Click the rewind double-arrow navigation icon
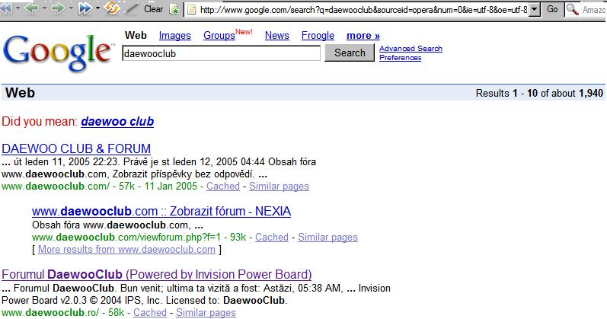607x319 pixels. tap(6, 8)
